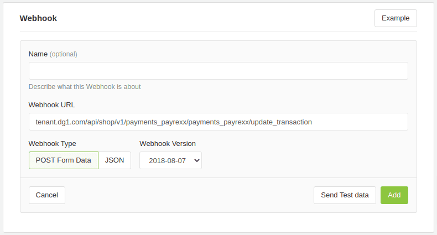The height and width of the screenshot is (235, 437).
Task: Focus the Name input field
Action: click(218, 71)
